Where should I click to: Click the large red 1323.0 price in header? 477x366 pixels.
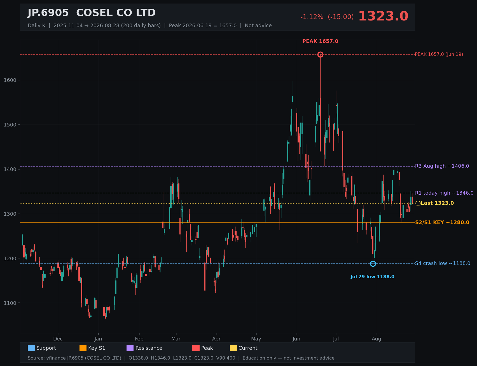pyautogui.click(x=383, y=16)
